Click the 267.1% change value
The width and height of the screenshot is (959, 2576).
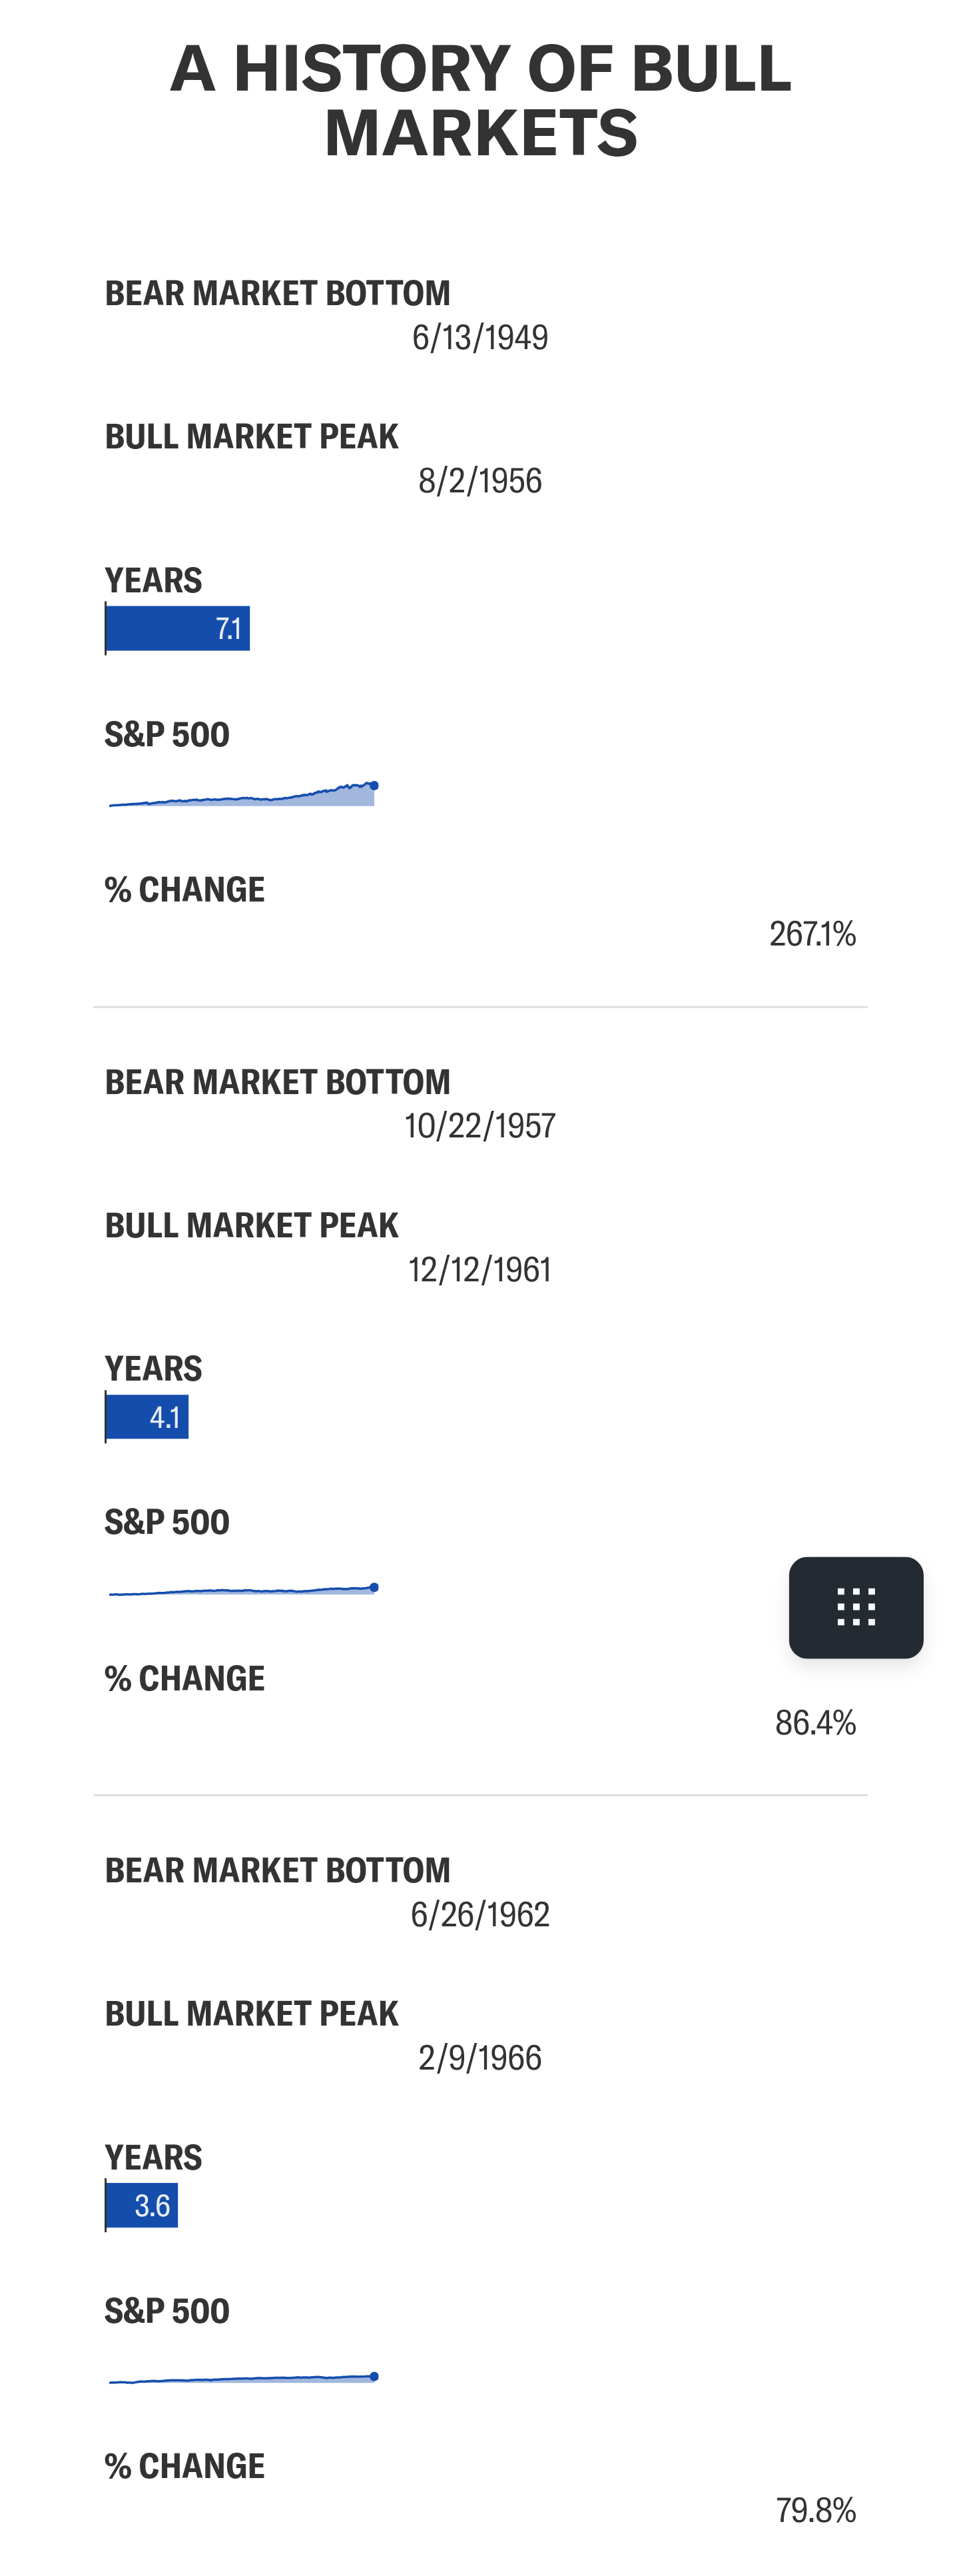pos(812,933)
